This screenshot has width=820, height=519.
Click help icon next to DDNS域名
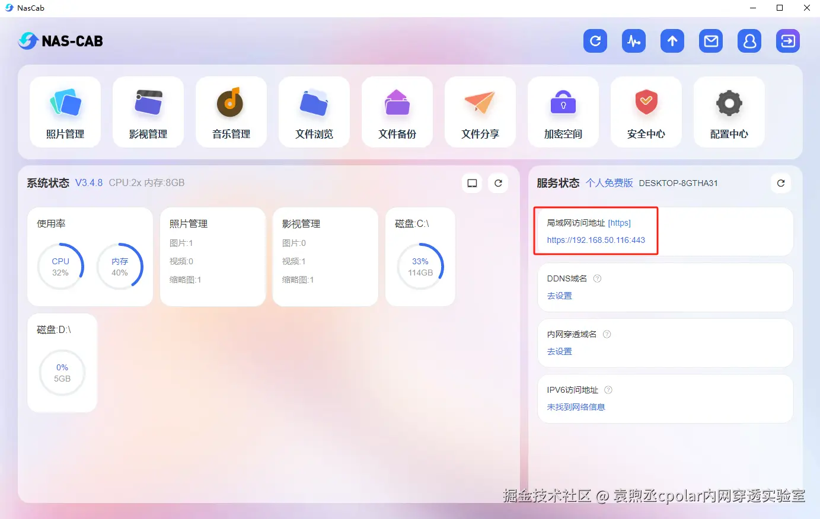point(597,278)
